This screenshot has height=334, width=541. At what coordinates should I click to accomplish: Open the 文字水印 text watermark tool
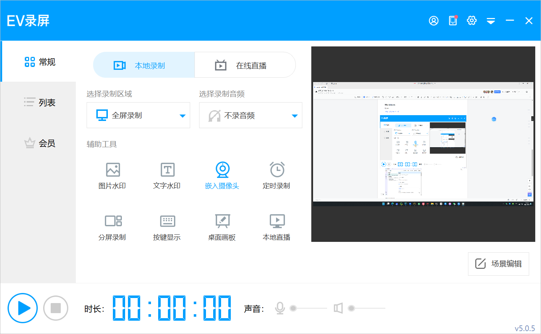[167, 176]
